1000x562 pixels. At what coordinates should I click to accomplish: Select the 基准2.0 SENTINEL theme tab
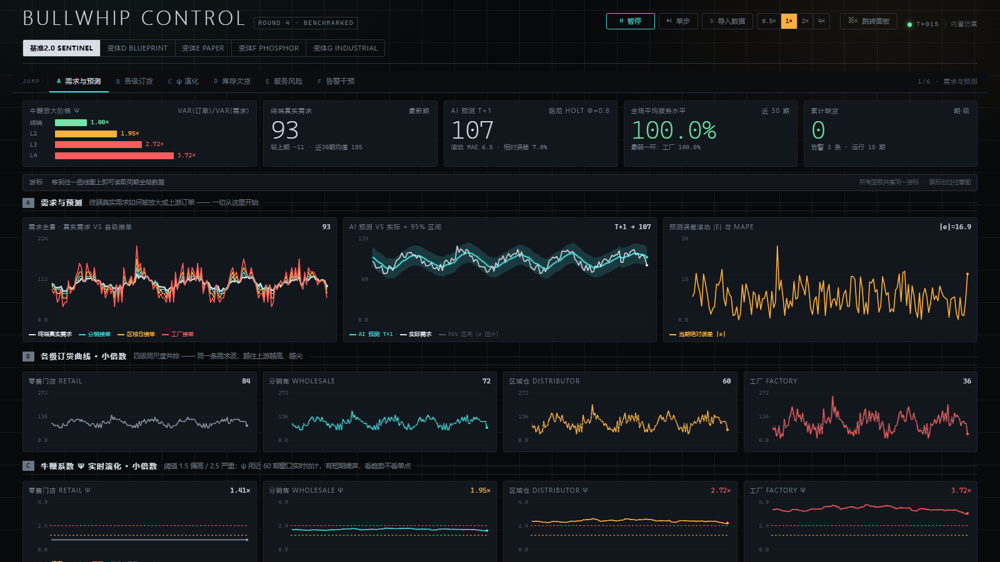coord(61,48)
